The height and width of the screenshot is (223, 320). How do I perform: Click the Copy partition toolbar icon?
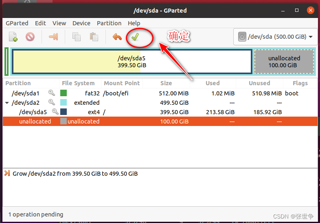pos(77,37)
